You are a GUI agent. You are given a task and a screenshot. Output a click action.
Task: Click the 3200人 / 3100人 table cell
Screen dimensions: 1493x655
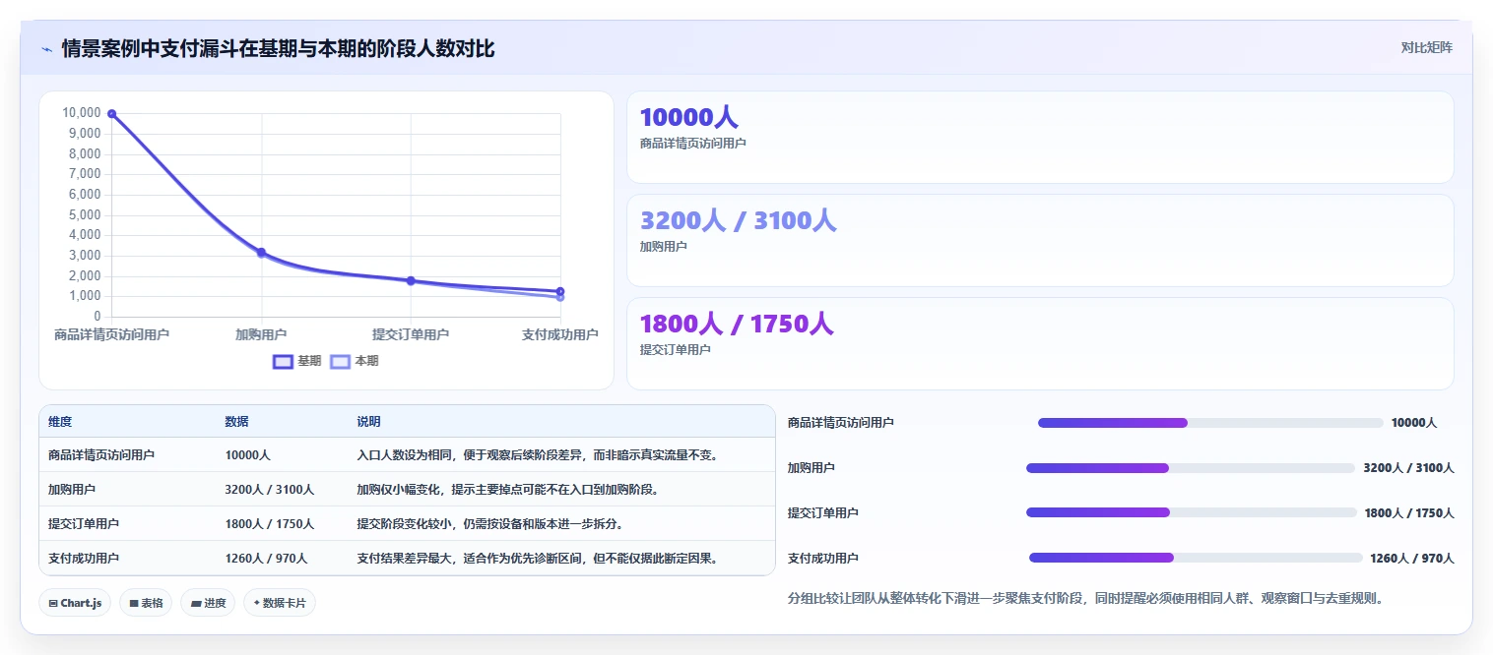(x=269, y=489)
